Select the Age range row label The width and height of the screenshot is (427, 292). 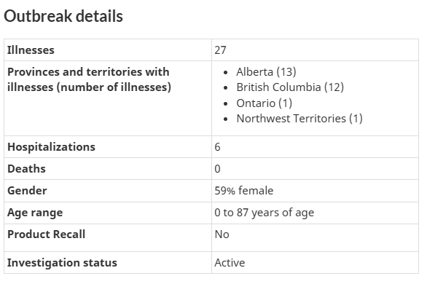point(35,213)
